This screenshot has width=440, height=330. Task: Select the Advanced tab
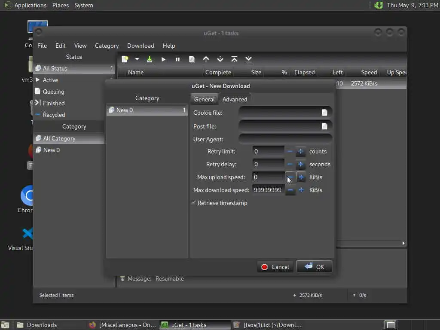[235, 99]
